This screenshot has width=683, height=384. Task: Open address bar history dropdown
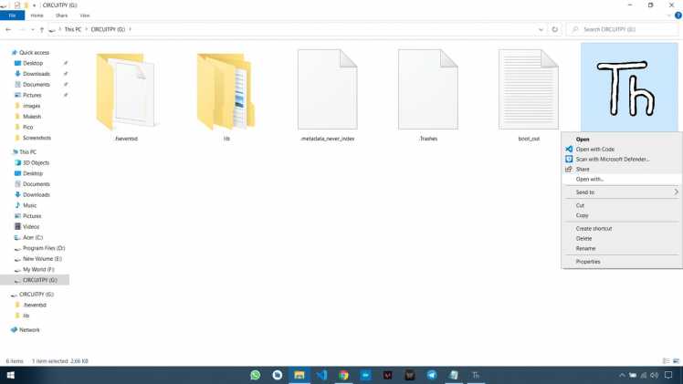[541, 29]
